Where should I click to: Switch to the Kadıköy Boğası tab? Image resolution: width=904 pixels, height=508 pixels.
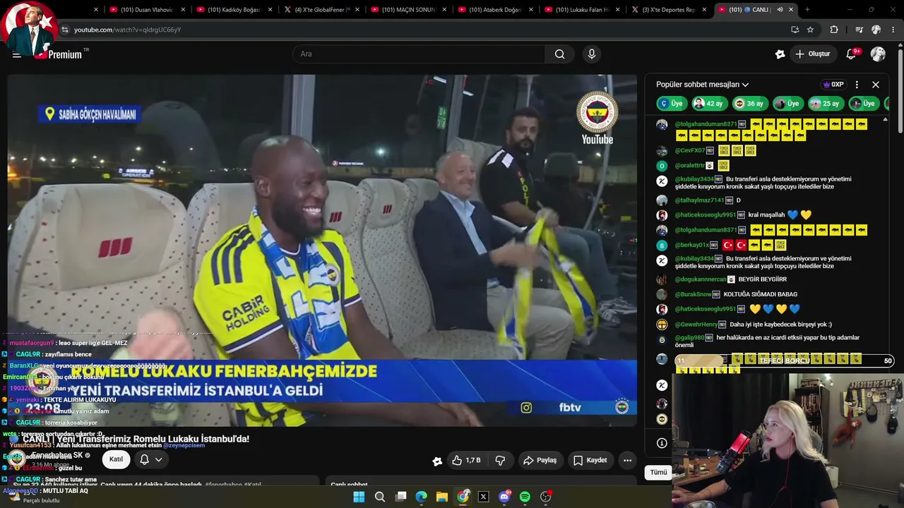coord(235,10)
